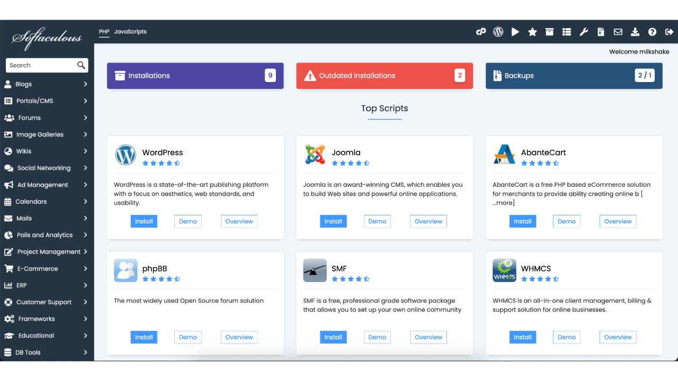Viewport: 678px width, 381px height.
Task: Open the archive box icon in top bar
Action: (550, 32)
